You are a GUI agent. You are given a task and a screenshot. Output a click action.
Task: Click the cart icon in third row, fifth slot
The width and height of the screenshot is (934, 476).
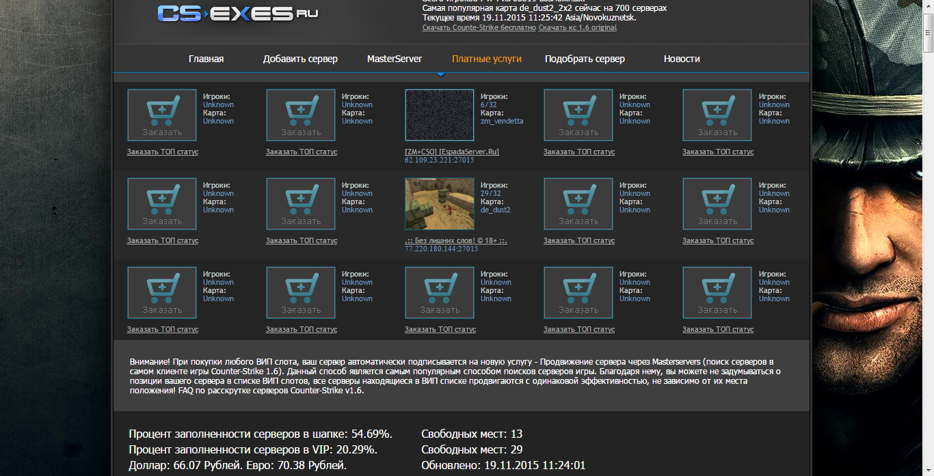(x=717, y=293)
